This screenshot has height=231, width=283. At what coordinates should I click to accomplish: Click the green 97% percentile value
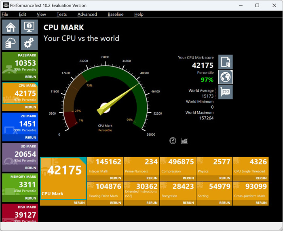[207, 80]
